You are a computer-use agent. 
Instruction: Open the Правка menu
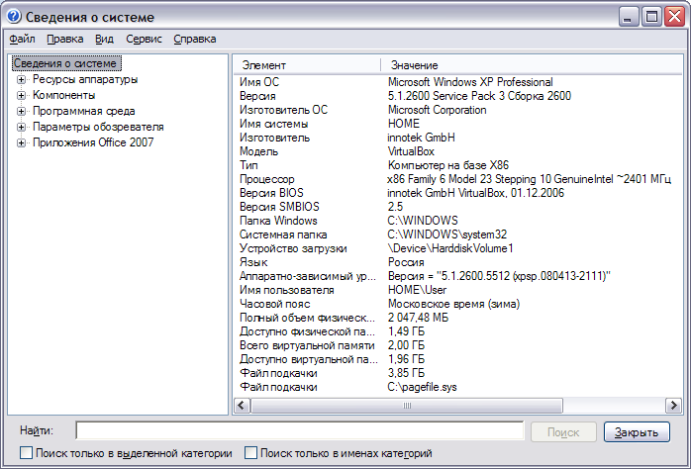click(65, 40)
